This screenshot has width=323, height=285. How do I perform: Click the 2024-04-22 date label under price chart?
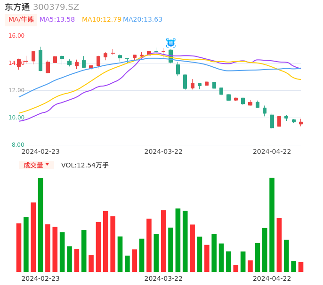coord(272,151)
